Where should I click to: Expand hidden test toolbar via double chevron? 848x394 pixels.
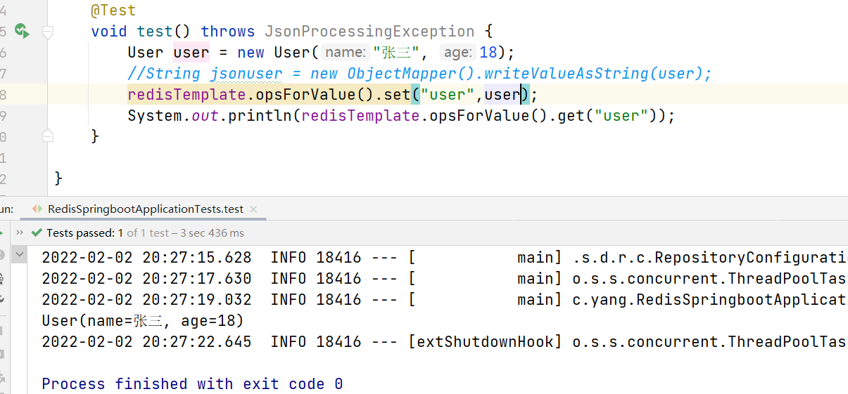(20, 232)
